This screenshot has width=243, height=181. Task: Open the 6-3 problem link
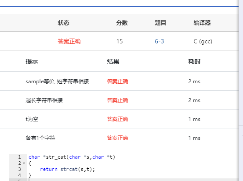tap(160, 41)
